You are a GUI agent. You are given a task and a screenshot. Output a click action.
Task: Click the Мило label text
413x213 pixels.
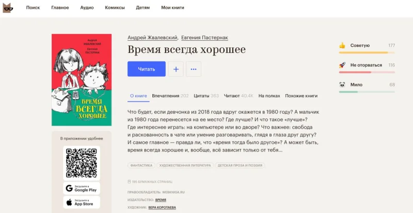[356, 84]
